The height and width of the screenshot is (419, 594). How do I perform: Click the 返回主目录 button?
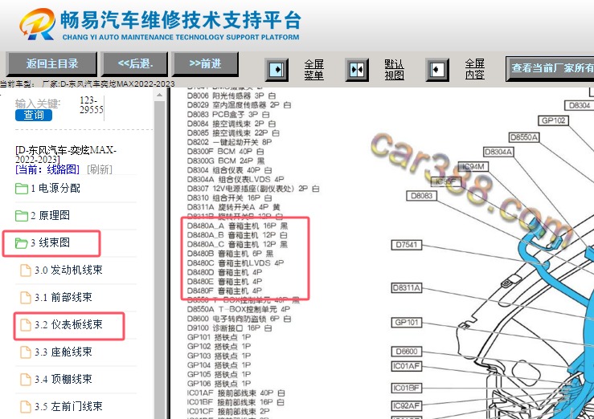pos(52,63)
